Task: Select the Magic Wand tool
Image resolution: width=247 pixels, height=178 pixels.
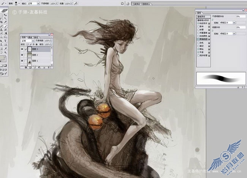Action: (5, 18)
